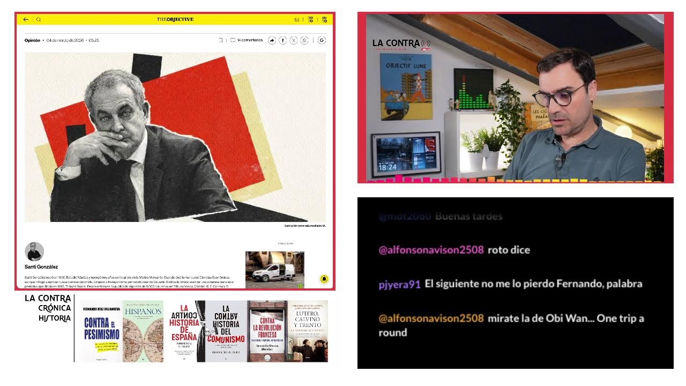This screenshot has width=686, height=386.
Task: Select La Contrahistoria del Comunismo cover
Action: tap(227, 331)
